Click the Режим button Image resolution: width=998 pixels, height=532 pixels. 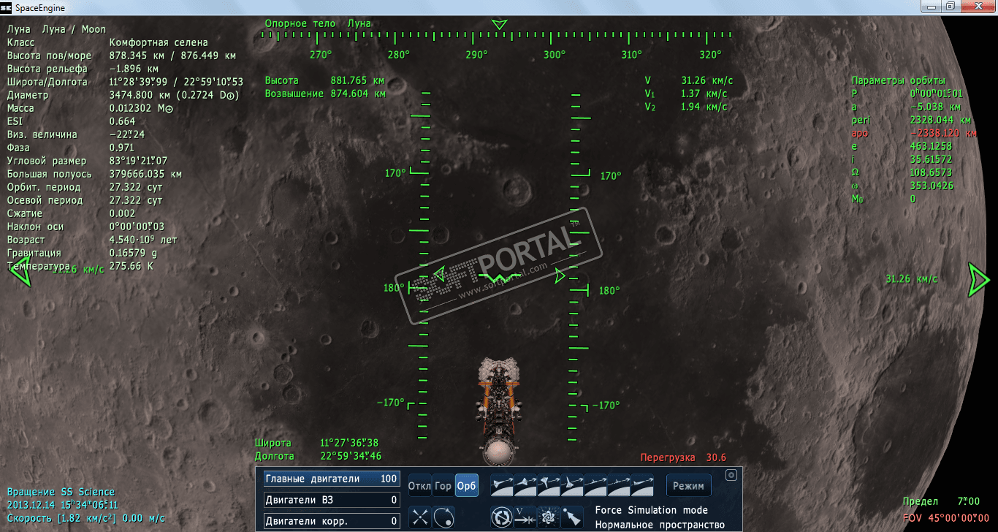click(688, 486)
